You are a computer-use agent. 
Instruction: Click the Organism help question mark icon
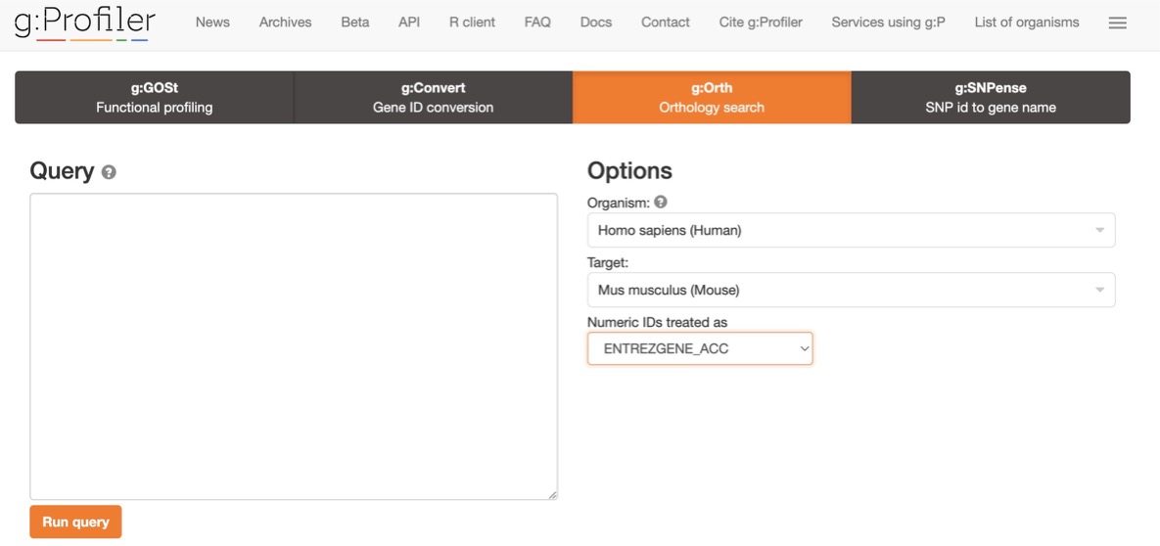661,202
